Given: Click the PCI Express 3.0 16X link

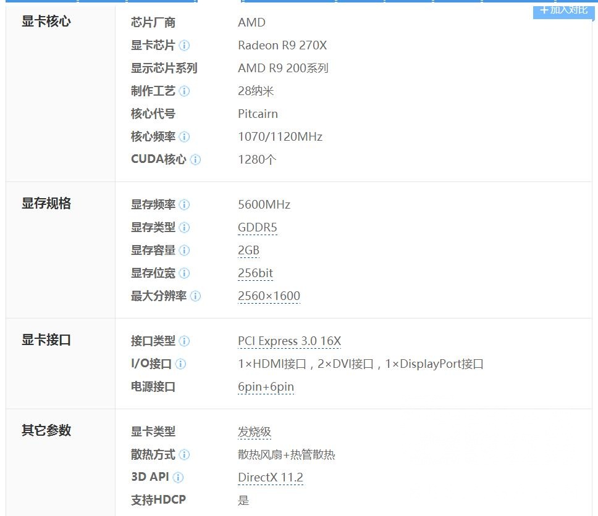Looking at the screenshot, I should [289, 341].
